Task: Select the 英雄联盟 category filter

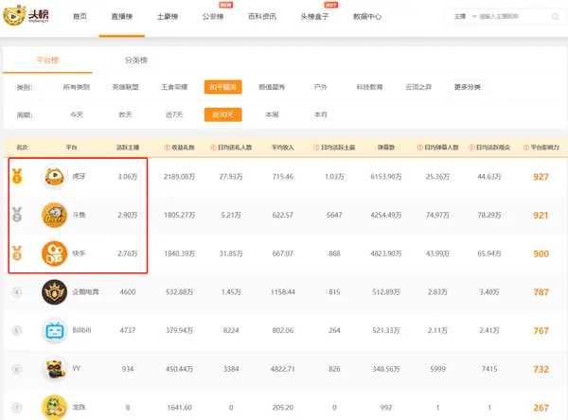Action: [x=125, y=87]
